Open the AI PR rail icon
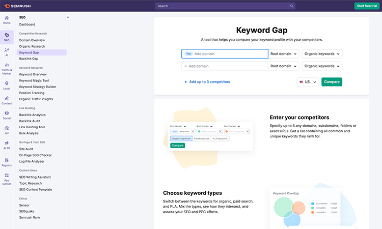Screen dimensions: 382x229 pos(7,145)
